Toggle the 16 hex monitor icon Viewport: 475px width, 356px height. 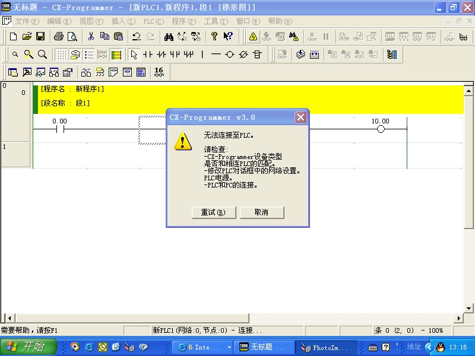(x=159, y=72)
